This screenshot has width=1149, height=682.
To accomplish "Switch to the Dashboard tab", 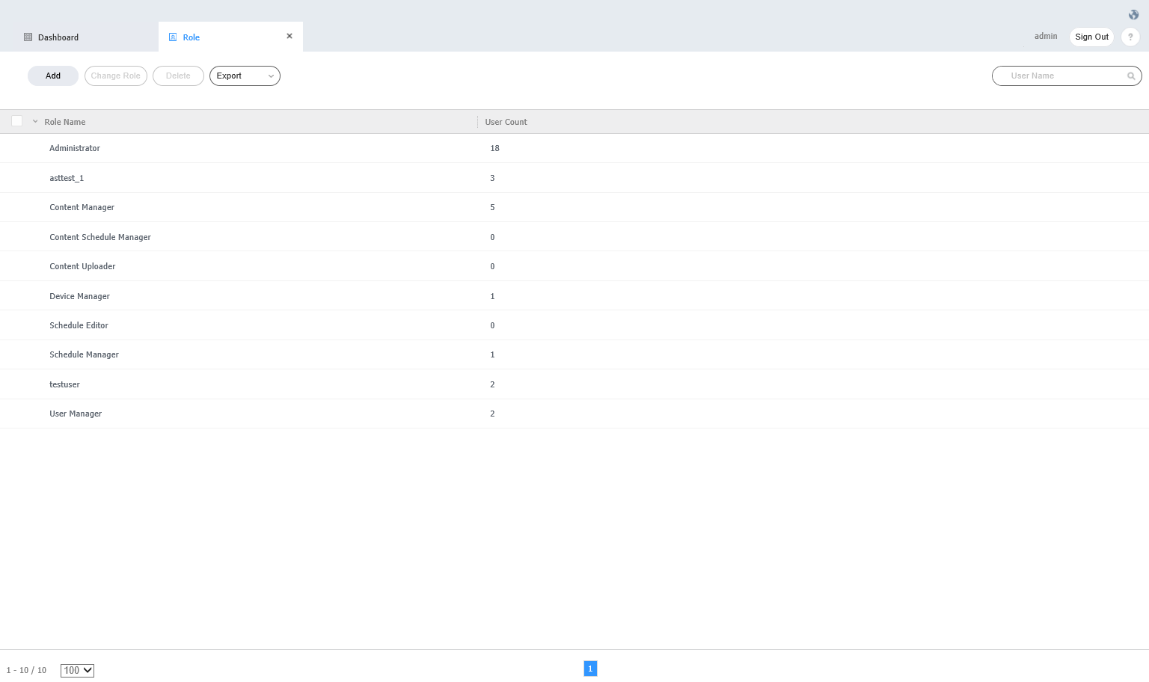I will click(x=58, y=37).
